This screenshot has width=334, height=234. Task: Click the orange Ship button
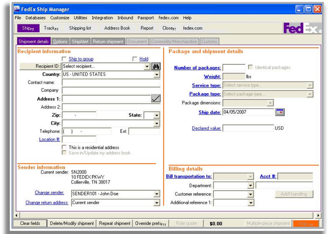coord(306,224)
